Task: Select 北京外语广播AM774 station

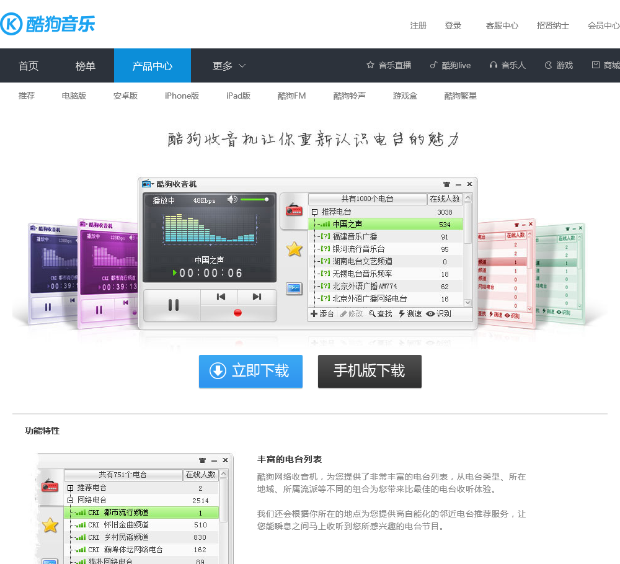Action: point(386,286)
